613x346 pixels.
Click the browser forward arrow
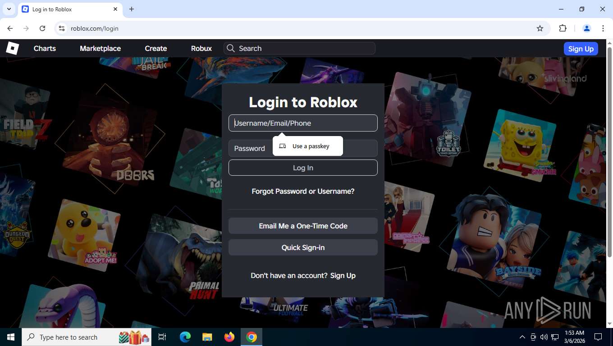[x=26, y=28]
